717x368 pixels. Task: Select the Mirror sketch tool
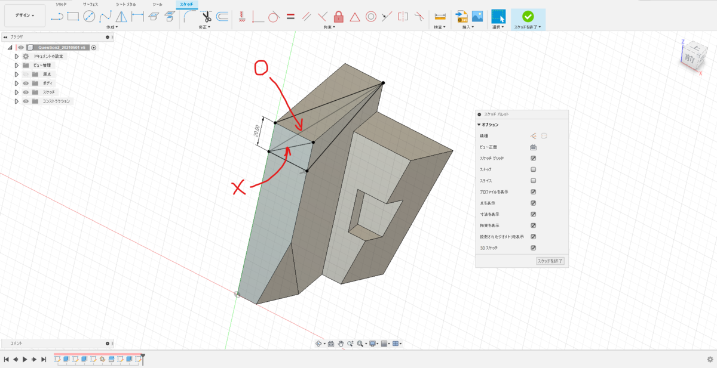click(121, 17)
